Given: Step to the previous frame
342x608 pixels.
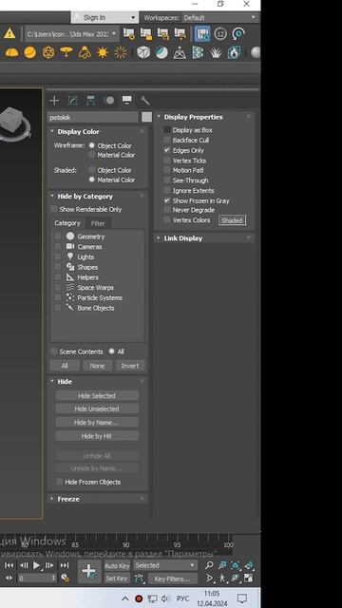Looking at the screenshot, I should [23, 565].
